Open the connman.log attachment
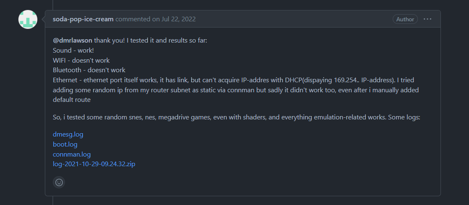The width and height of the screenshot is (469, 205). click(x=72, y=154)
